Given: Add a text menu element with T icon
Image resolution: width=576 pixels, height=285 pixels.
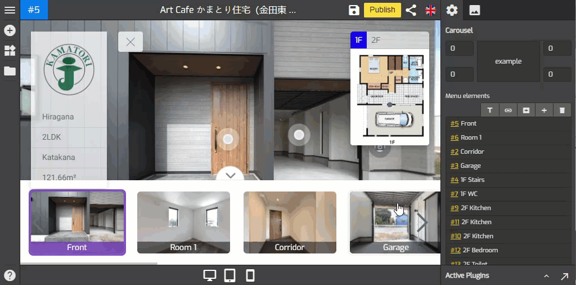Looking at the screenshot, I should (490, 110).
